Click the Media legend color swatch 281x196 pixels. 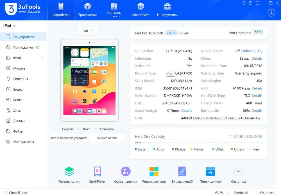point(191,149)
